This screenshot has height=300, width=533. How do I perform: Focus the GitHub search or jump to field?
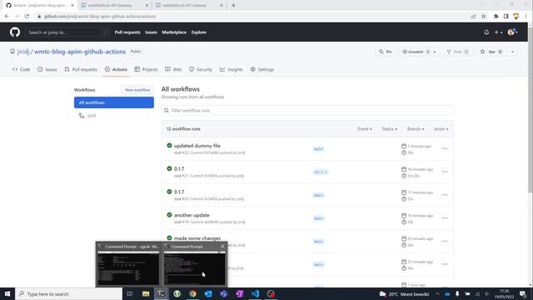pos(67,32)
